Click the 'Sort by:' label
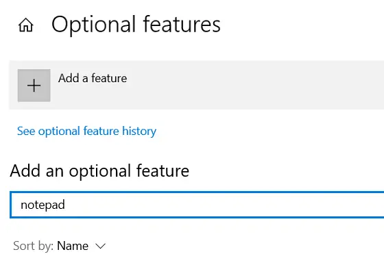 coord(34,246)
